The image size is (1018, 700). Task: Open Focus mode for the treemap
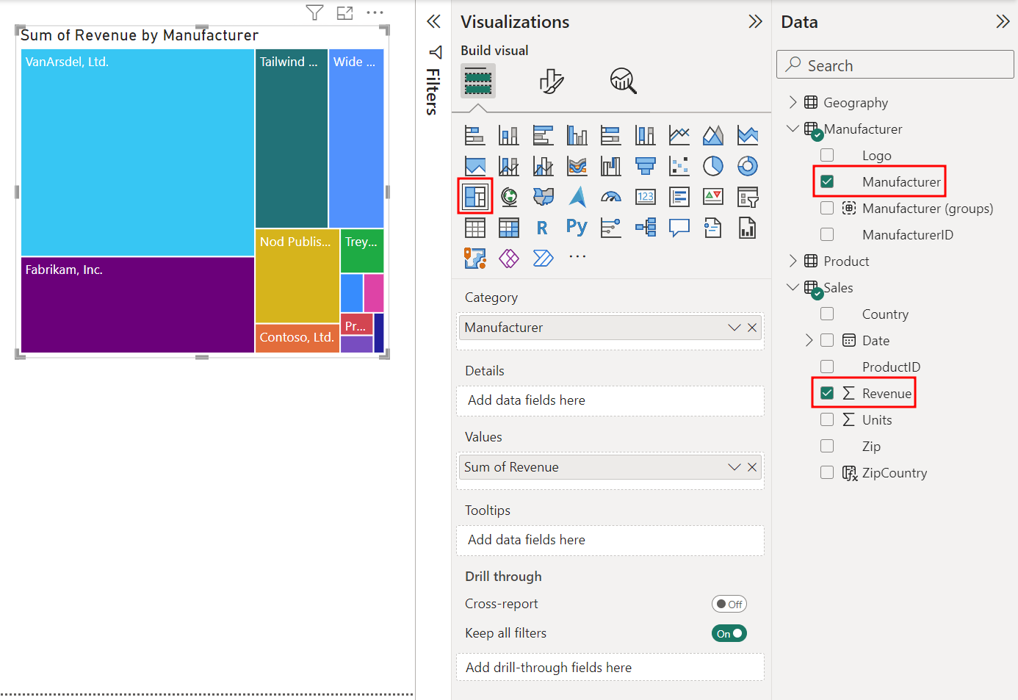point(344,12)
